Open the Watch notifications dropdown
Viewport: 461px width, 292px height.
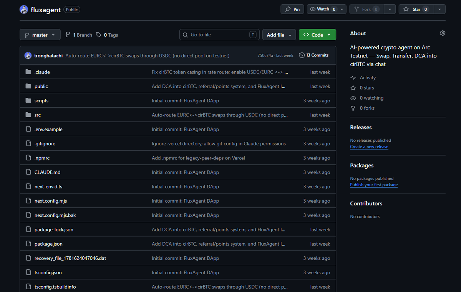[327, 9]
